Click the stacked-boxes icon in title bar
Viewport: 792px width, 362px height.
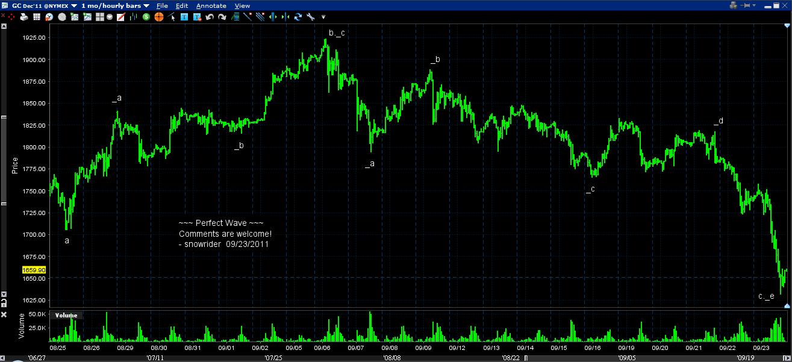[733, 5]
